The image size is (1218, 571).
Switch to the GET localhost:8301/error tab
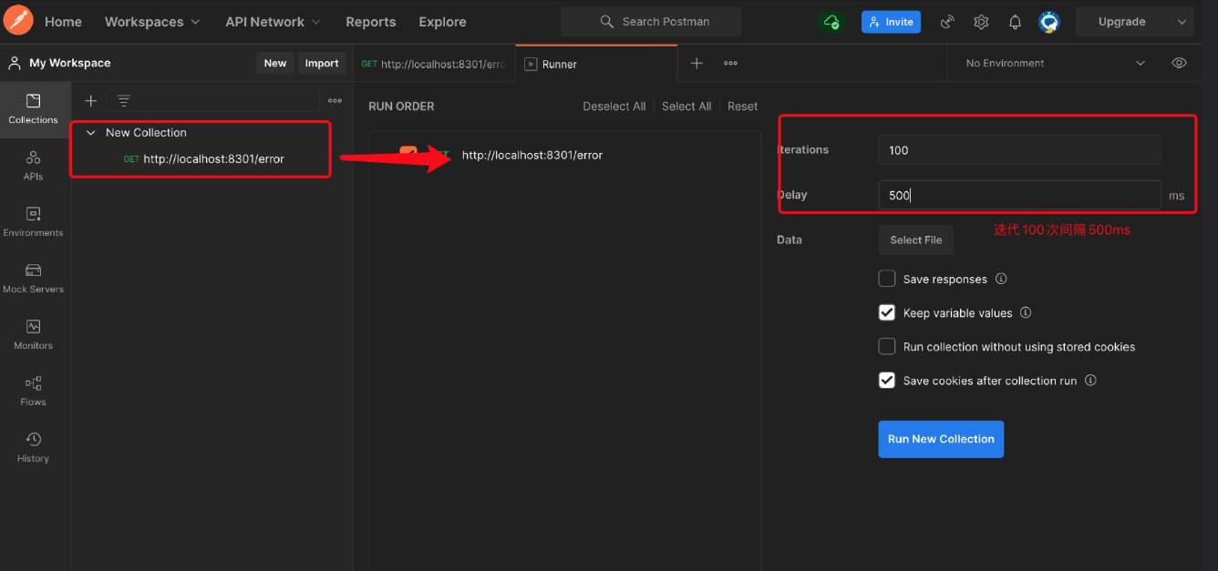click(x=434, y=64)
